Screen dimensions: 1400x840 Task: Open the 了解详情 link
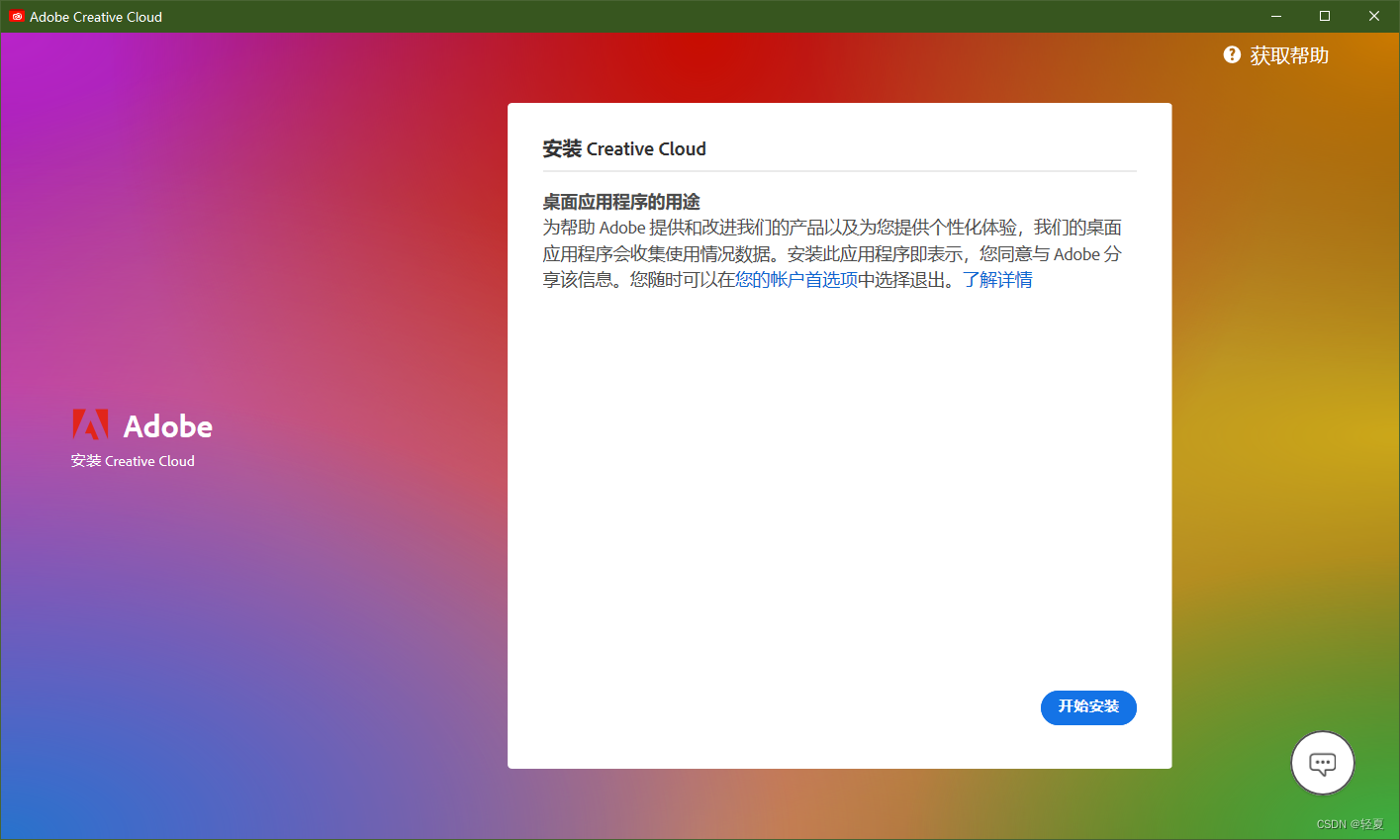[x=997, y=280]
